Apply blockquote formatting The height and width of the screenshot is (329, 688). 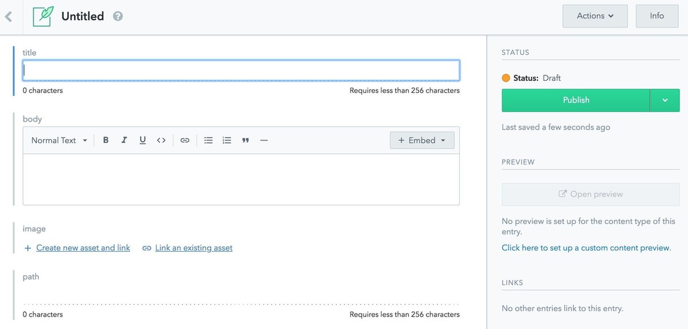pos(245,140)
